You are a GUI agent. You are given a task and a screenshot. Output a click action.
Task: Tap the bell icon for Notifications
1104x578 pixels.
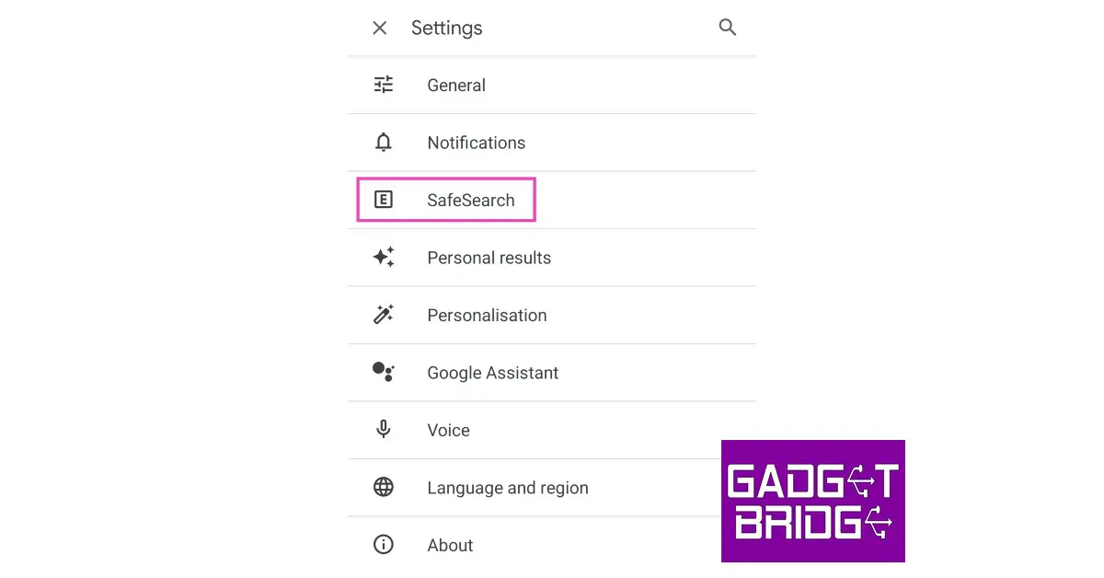pyautogui.click(x=384, y=143)
